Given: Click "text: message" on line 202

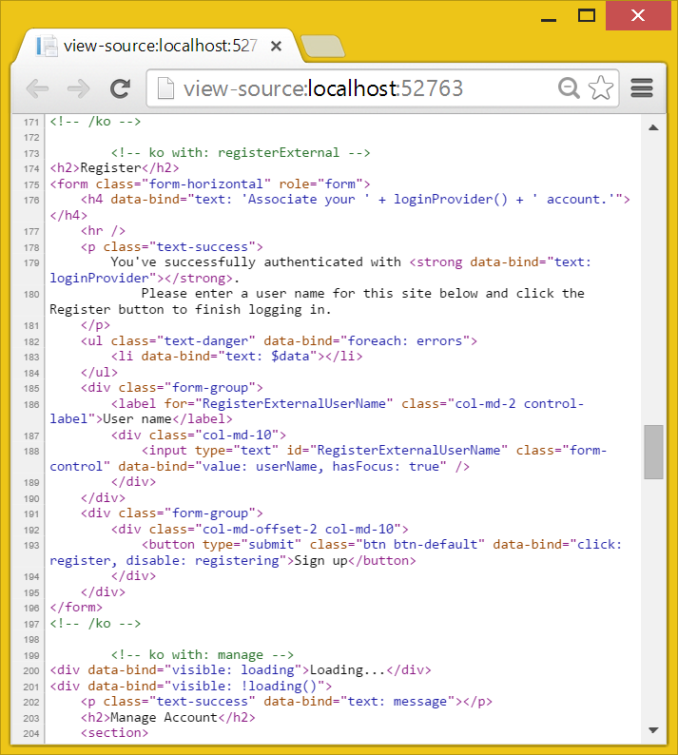Looking at the screenshot, I should tap(397, 702).
